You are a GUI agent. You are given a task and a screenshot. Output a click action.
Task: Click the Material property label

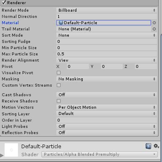point(10,23)
